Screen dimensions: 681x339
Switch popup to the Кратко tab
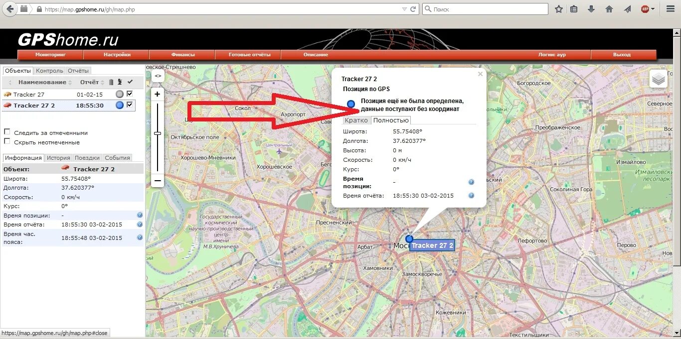pyautogui.click(x=356, y=120)
